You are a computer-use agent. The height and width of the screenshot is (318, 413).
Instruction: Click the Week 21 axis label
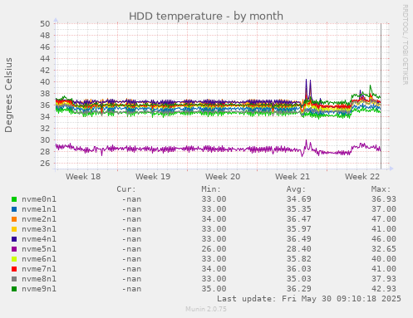[x=293, y=177]
